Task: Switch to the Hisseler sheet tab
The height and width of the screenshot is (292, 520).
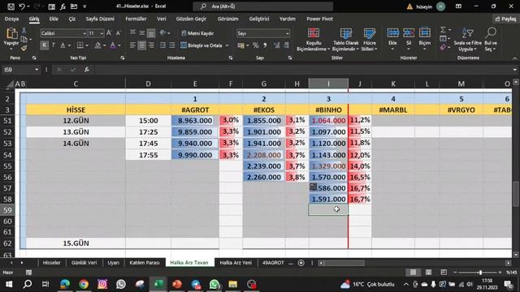Action: pyautogui.click(x=51, y=263)
